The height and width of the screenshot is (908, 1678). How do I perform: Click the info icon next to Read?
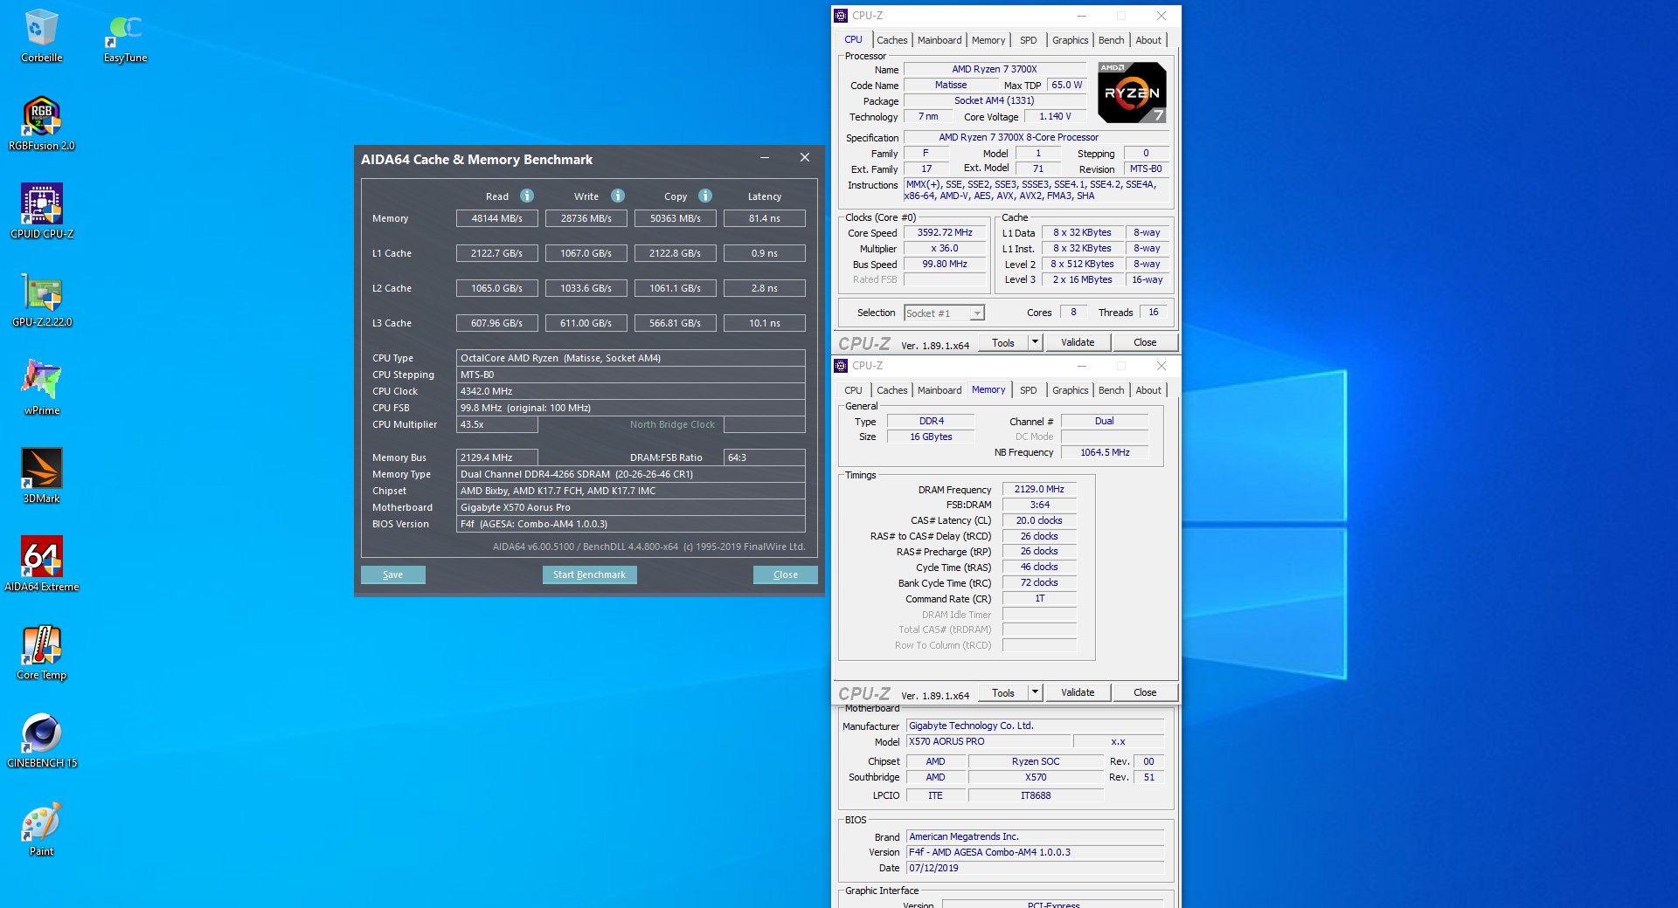point(527,196)
